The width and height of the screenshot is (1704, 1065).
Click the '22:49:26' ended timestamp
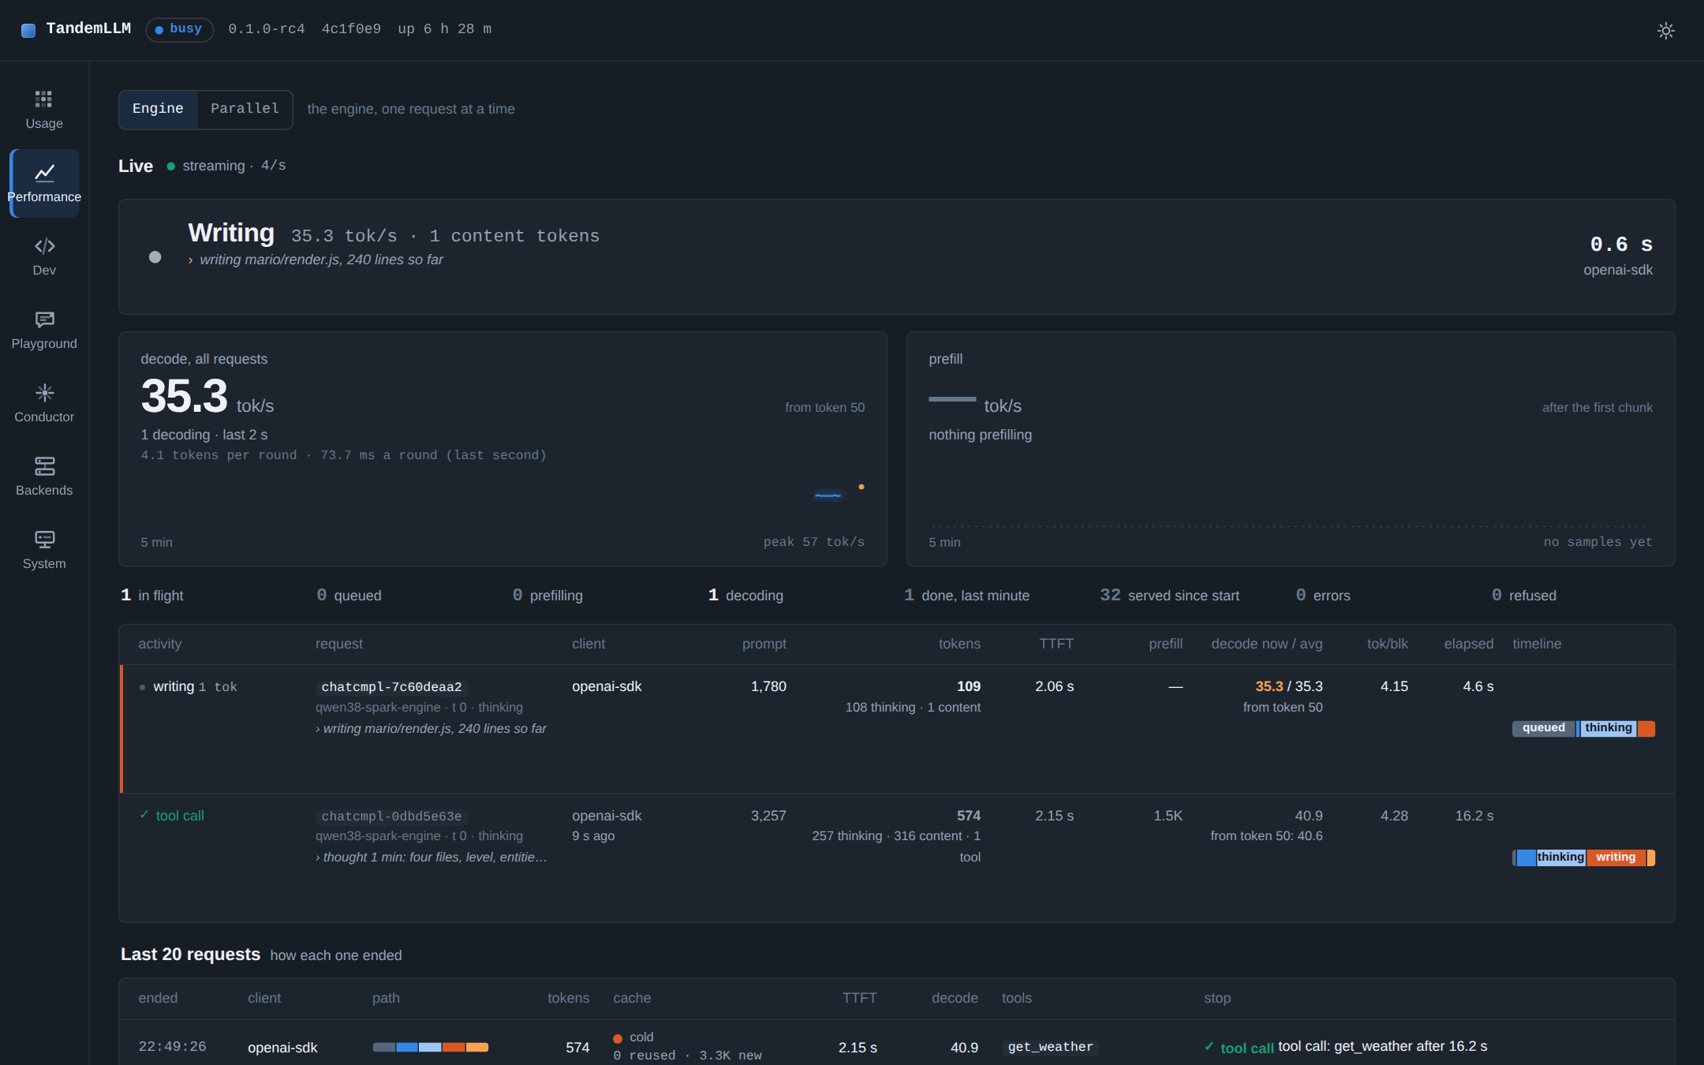(172, 1047)
